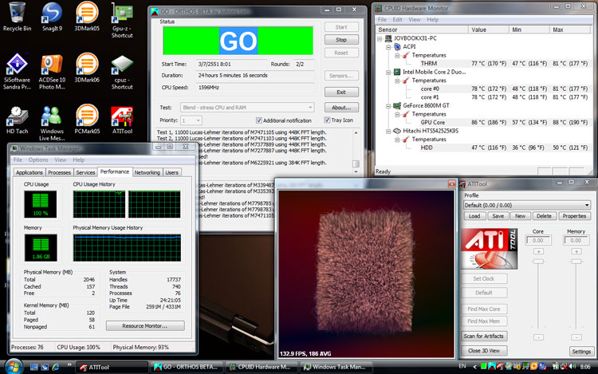
Task: Click the ATITool Properties button
Action: [x=574, y=216]
